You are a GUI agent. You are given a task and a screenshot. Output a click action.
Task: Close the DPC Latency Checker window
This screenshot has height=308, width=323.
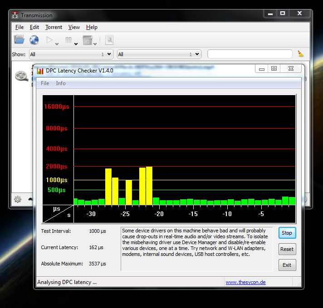291,68
